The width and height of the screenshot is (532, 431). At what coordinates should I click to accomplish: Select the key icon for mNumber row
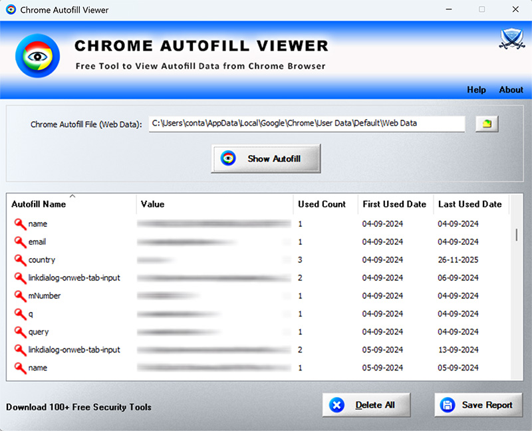19,296
